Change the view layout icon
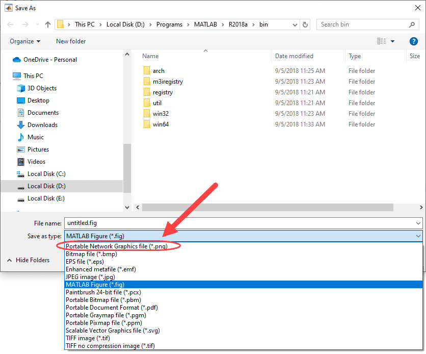 382,41
